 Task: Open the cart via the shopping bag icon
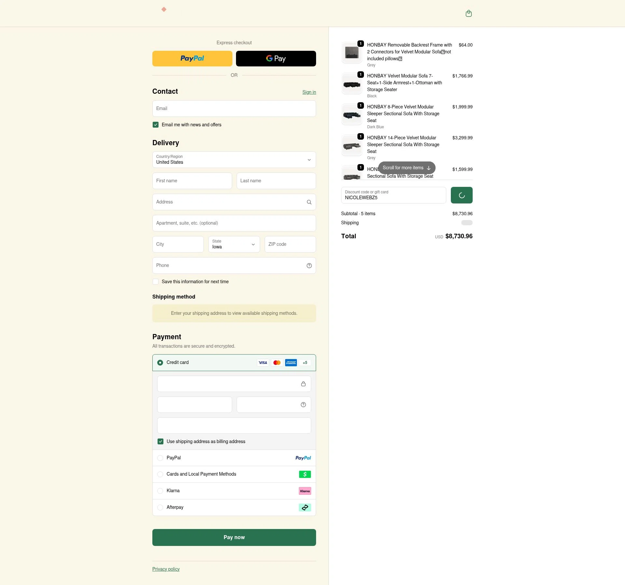pyautogui.click(x=469, y=13)
